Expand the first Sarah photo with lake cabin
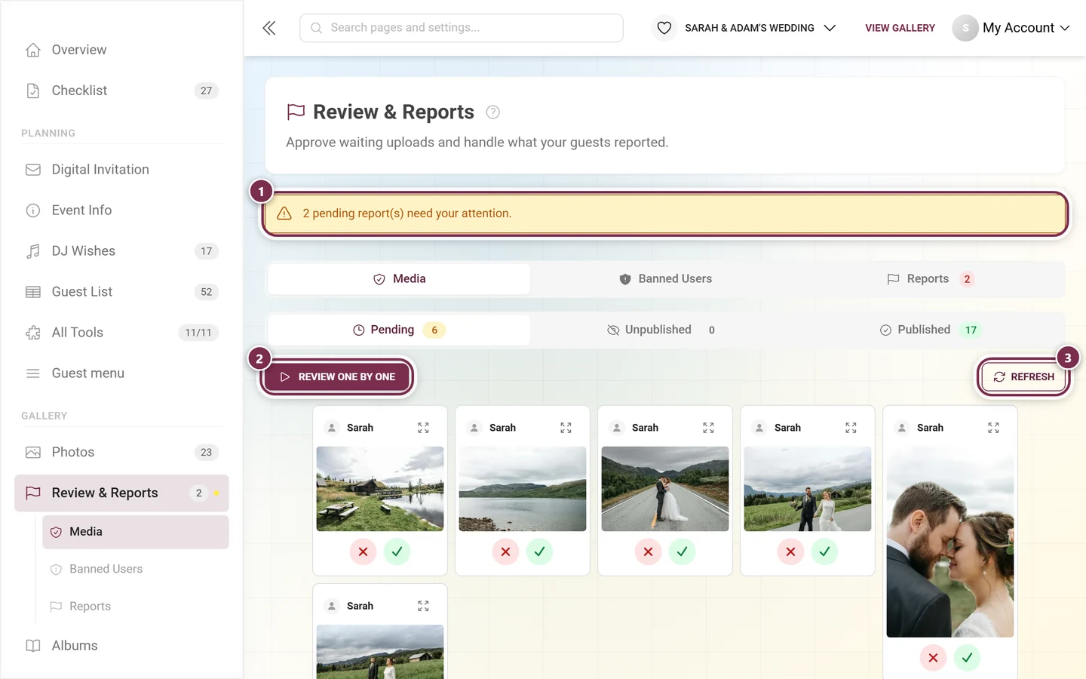The width and height of the screenshot is (1086, 679). pyautogui.click(x=423, y=428)
